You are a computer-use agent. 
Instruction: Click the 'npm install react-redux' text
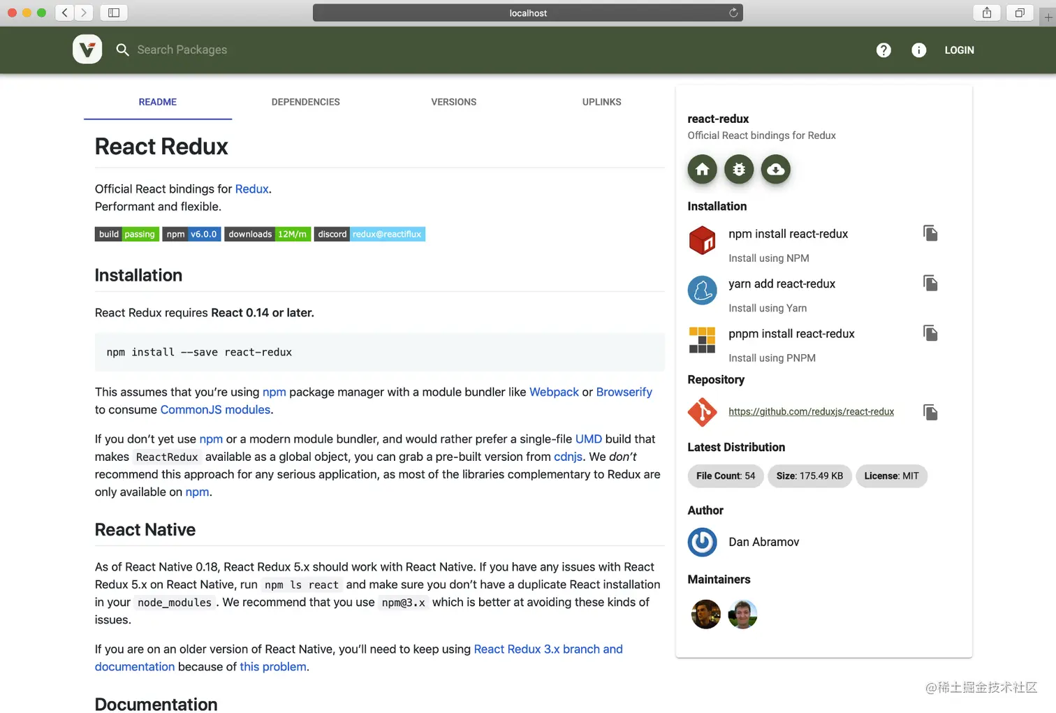[x=788, y=234]
